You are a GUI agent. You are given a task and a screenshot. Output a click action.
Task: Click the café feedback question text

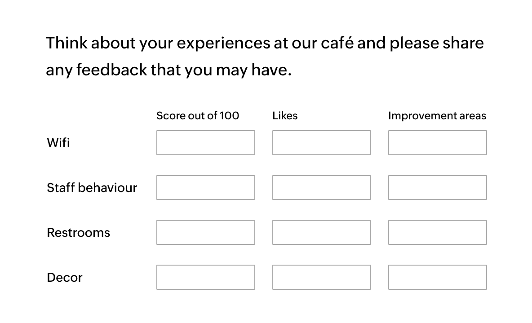(x=265, y=56)
